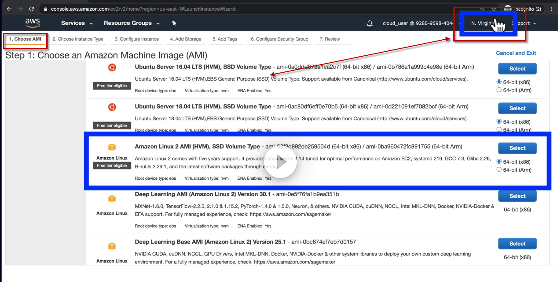Choose 64-bit (Arm) for Ubuntu Server 16.04

click(x=499, y=90)
